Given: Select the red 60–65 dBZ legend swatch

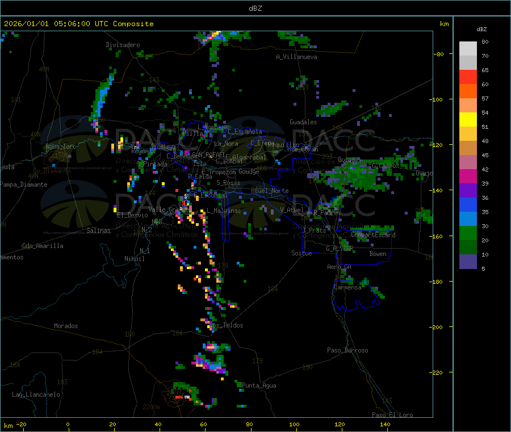Looking at the screenshot, I should point(468,77).
